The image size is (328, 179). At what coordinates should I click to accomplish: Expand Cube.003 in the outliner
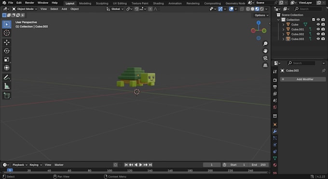click(x=283, y=39)
